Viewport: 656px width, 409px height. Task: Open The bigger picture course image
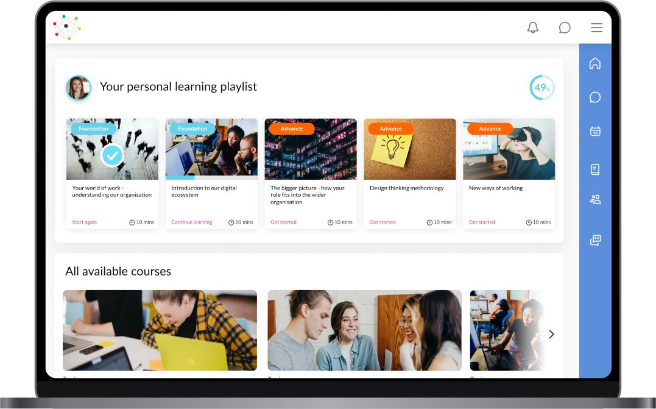click(311, 149)
